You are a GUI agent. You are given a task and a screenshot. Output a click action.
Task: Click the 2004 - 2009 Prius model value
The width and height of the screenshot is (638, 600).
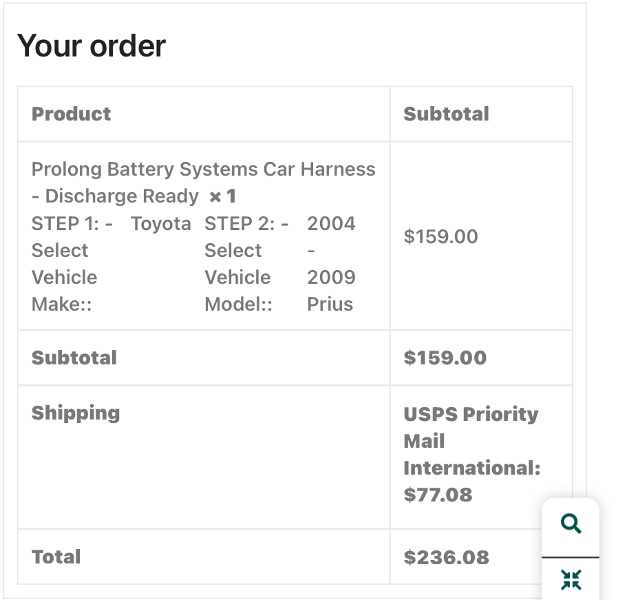pos(331,264)
